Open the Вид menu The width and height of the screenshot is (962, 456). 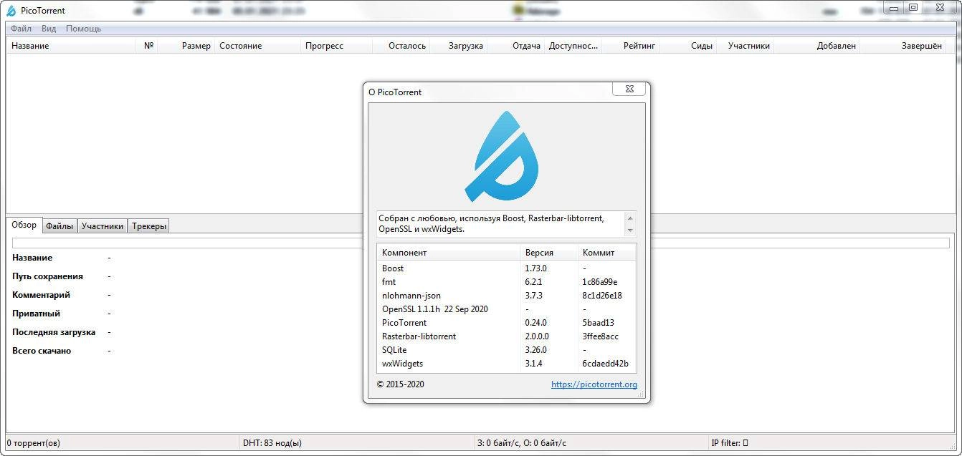(x=49, y=29)
